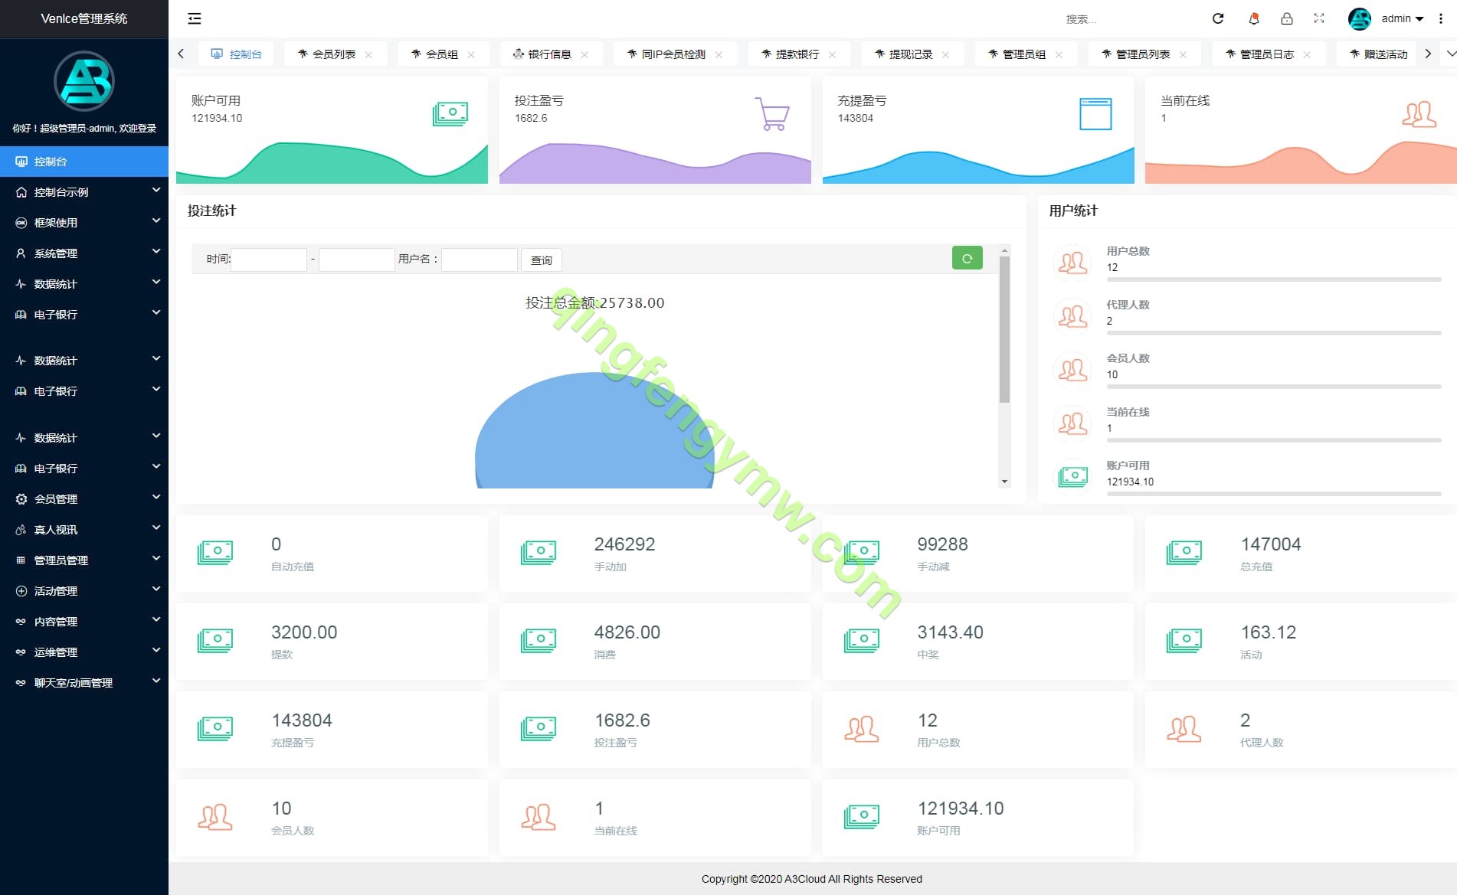Click the lock screen icon
Screen dimensions: 1457x895
click(1287, 18)
